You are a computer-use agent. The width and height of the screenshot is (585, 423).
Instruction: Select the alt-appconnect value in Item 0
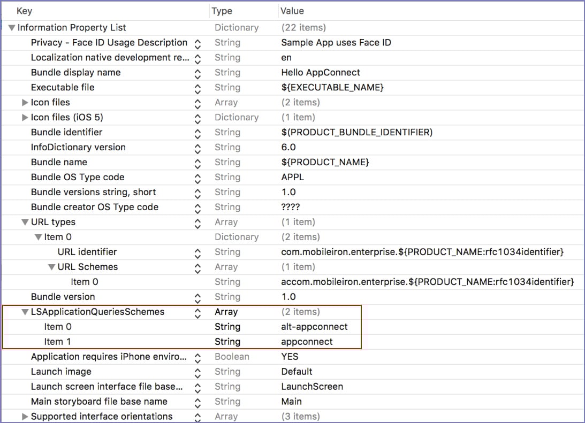pos(314,327)
